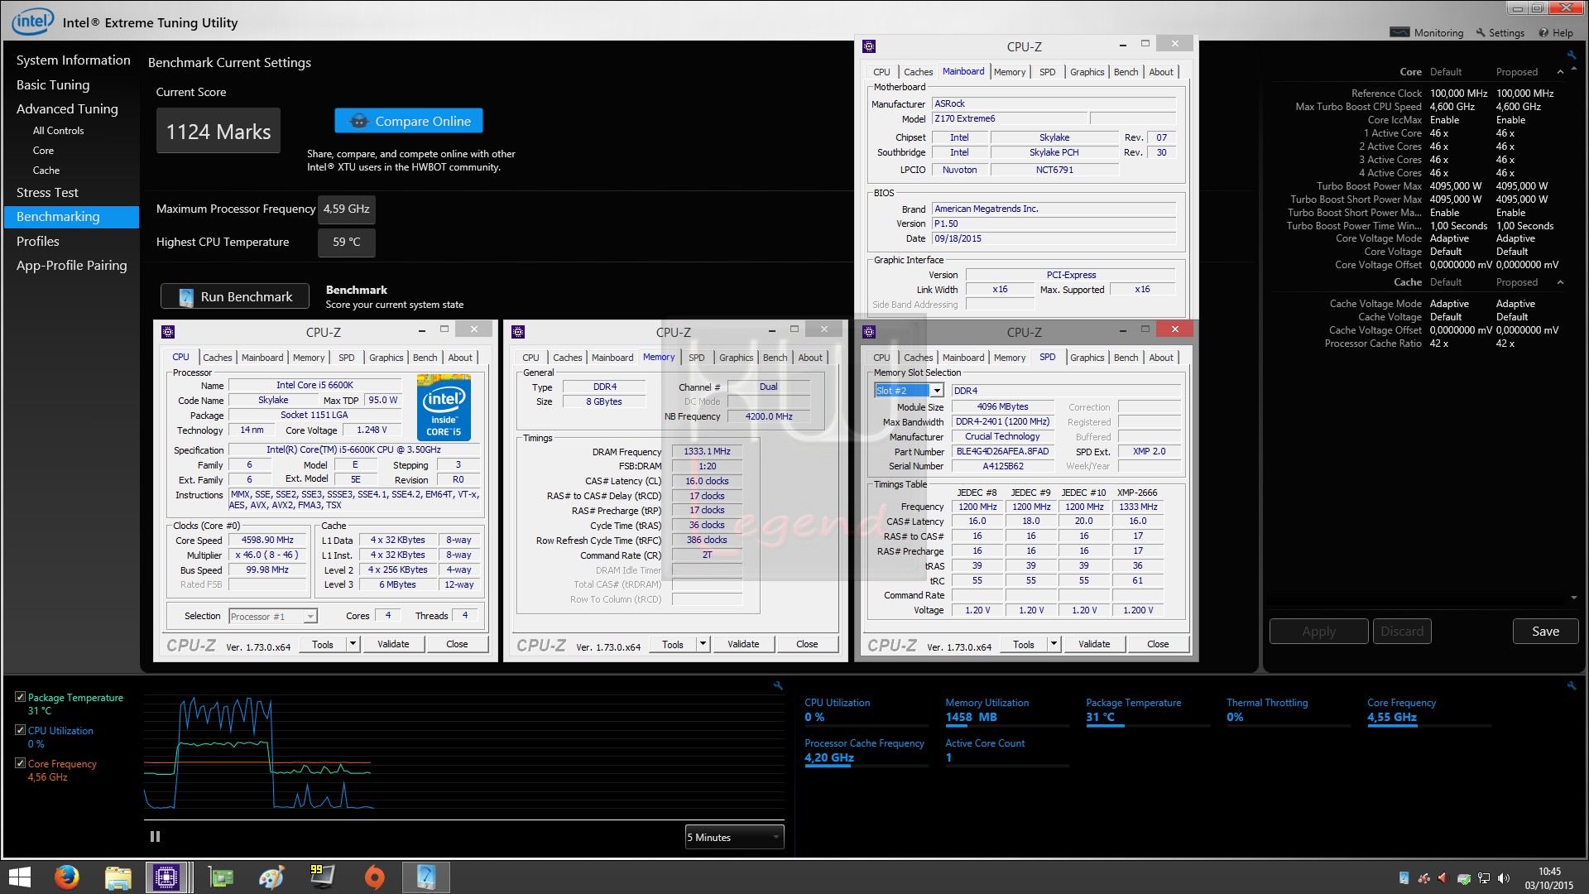Launch Firefox from the taskbar
Screen dimensions: 1589x894
click(x=66, y=877)
